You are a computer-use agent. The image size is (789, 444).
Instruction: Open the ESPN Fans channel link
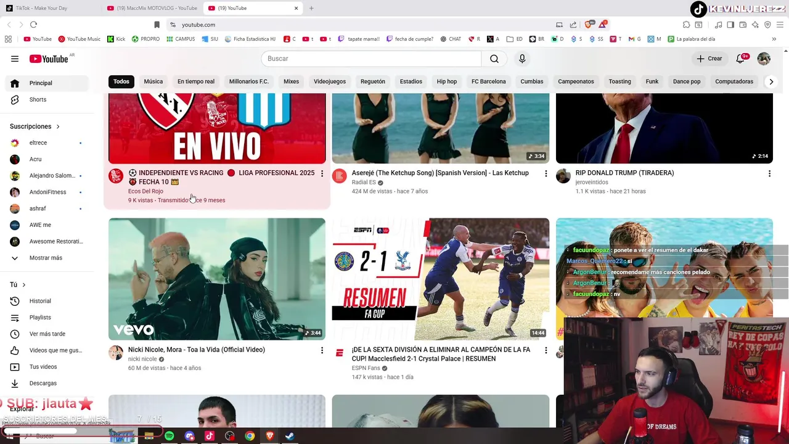366,368
